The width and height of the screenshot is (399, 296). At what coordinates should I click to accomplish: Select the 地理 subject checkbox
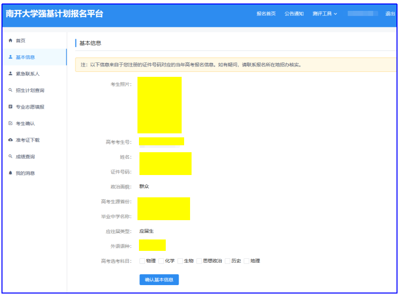(x=246, y=261)
